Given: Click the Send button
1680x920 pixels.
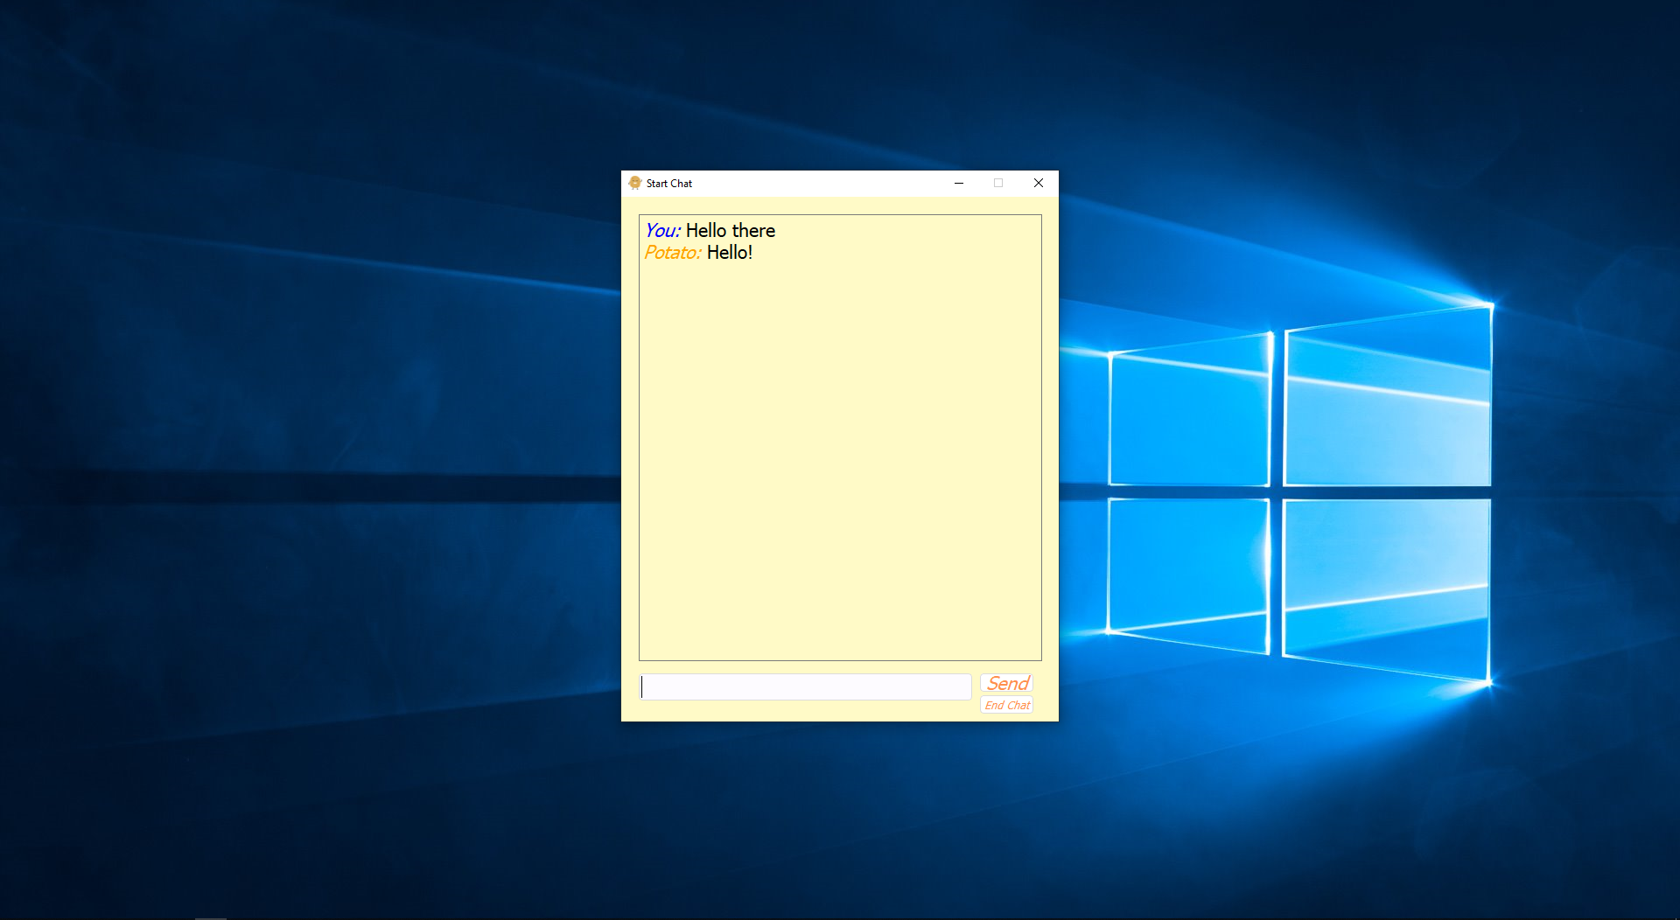Looking at the screenshot, I should [x=1007, y=683].
